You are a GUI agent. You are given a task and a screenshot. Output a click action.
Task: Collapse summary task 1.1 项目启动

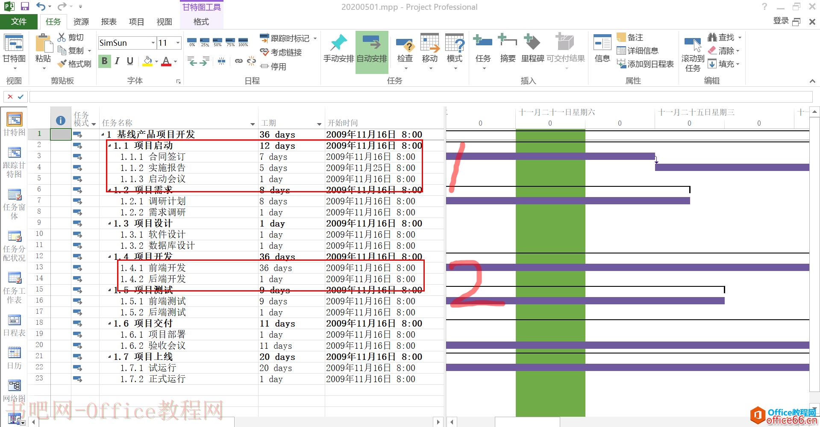coord(110,146)
